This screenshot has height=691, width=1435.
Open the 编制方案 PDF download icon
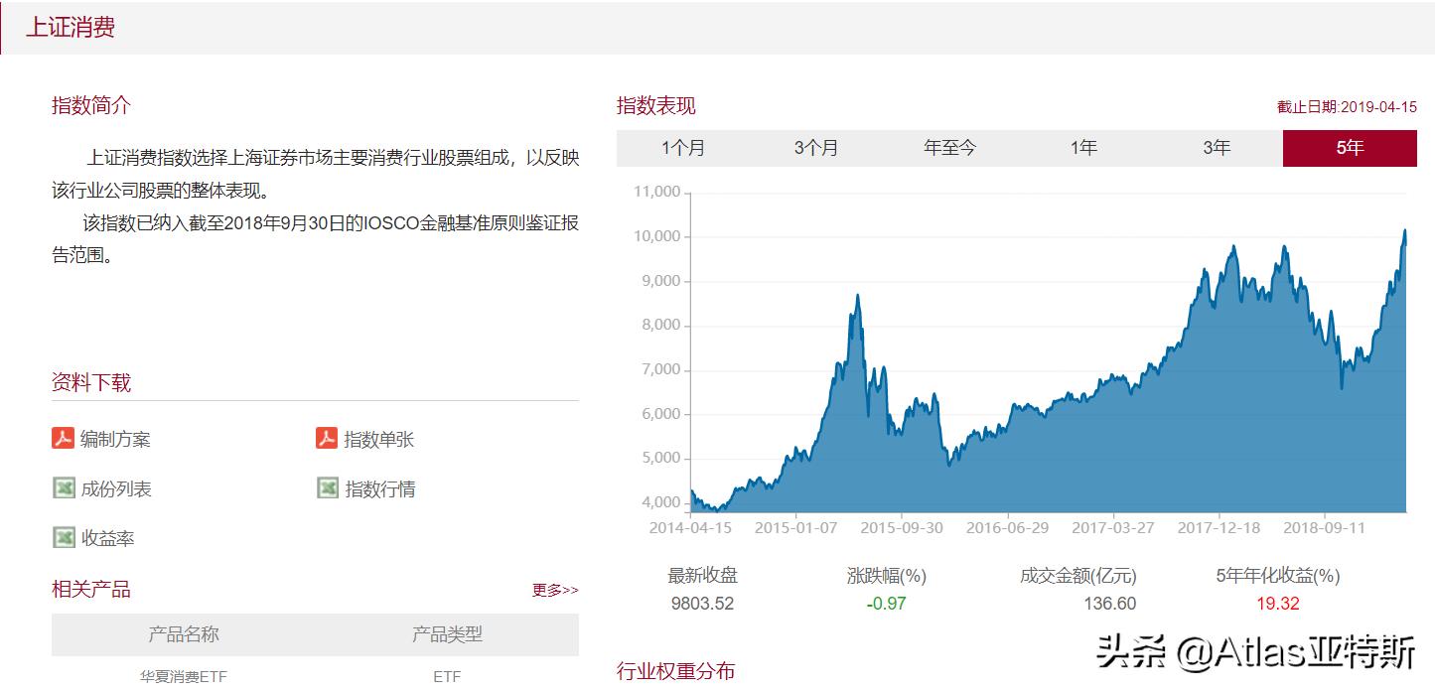coord(62,438)
